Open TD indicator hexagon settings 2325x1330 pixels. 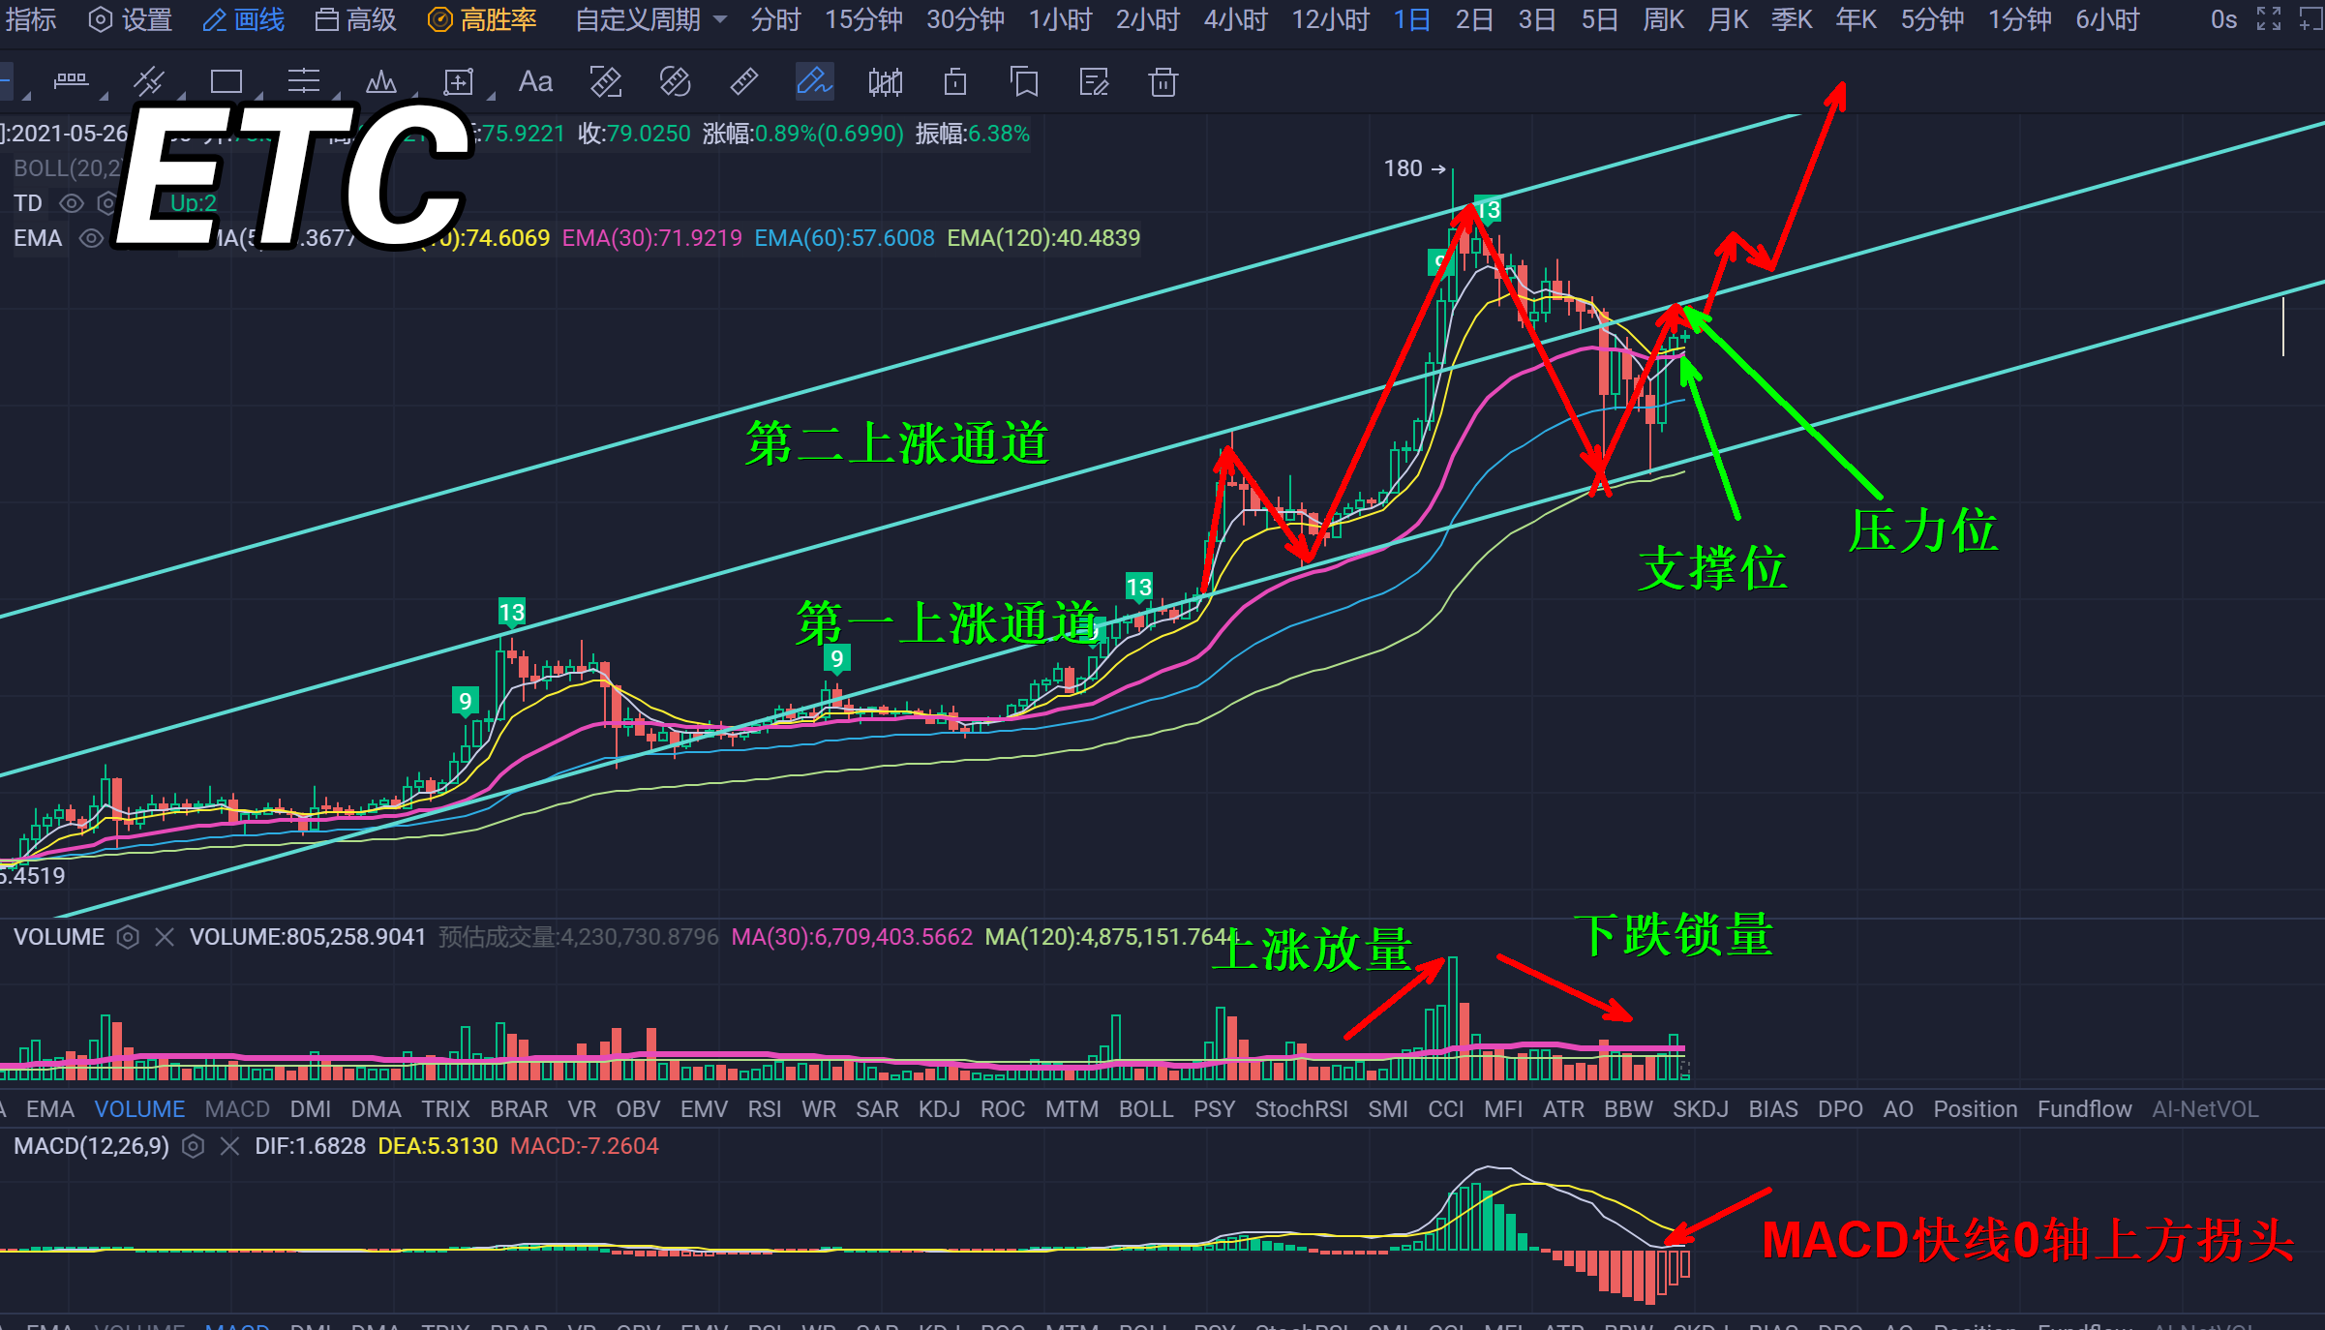coord(106,203)
